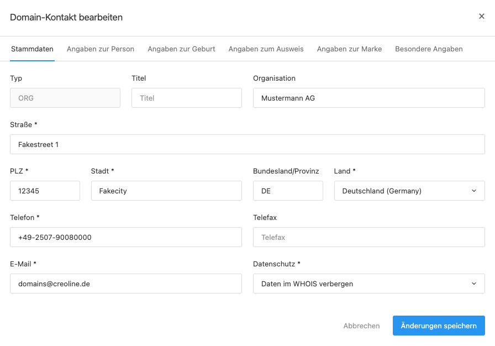
Task: Click the Typ label
Action: (16, 78)
